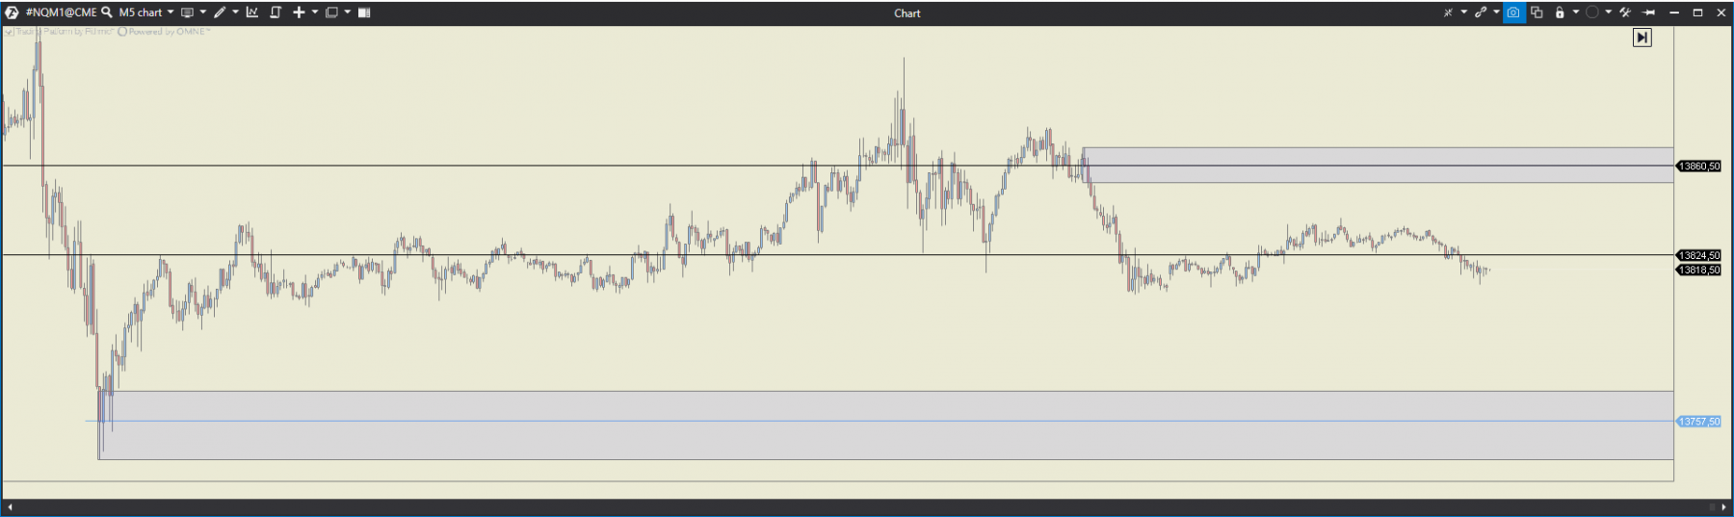Click right arrow of horizontal scrollbar
This screenshot has height=517, width=1734.
point(1723,507)
